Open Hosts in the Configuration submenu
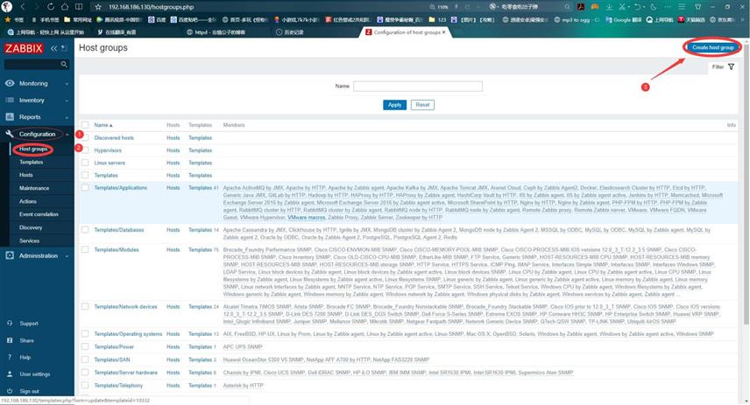 [x=25, y=175]
